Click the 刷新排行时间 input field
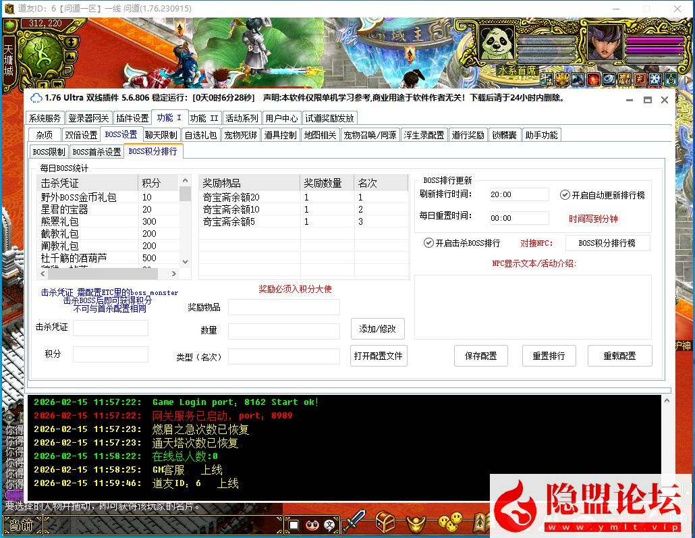 tap(520, 194)
